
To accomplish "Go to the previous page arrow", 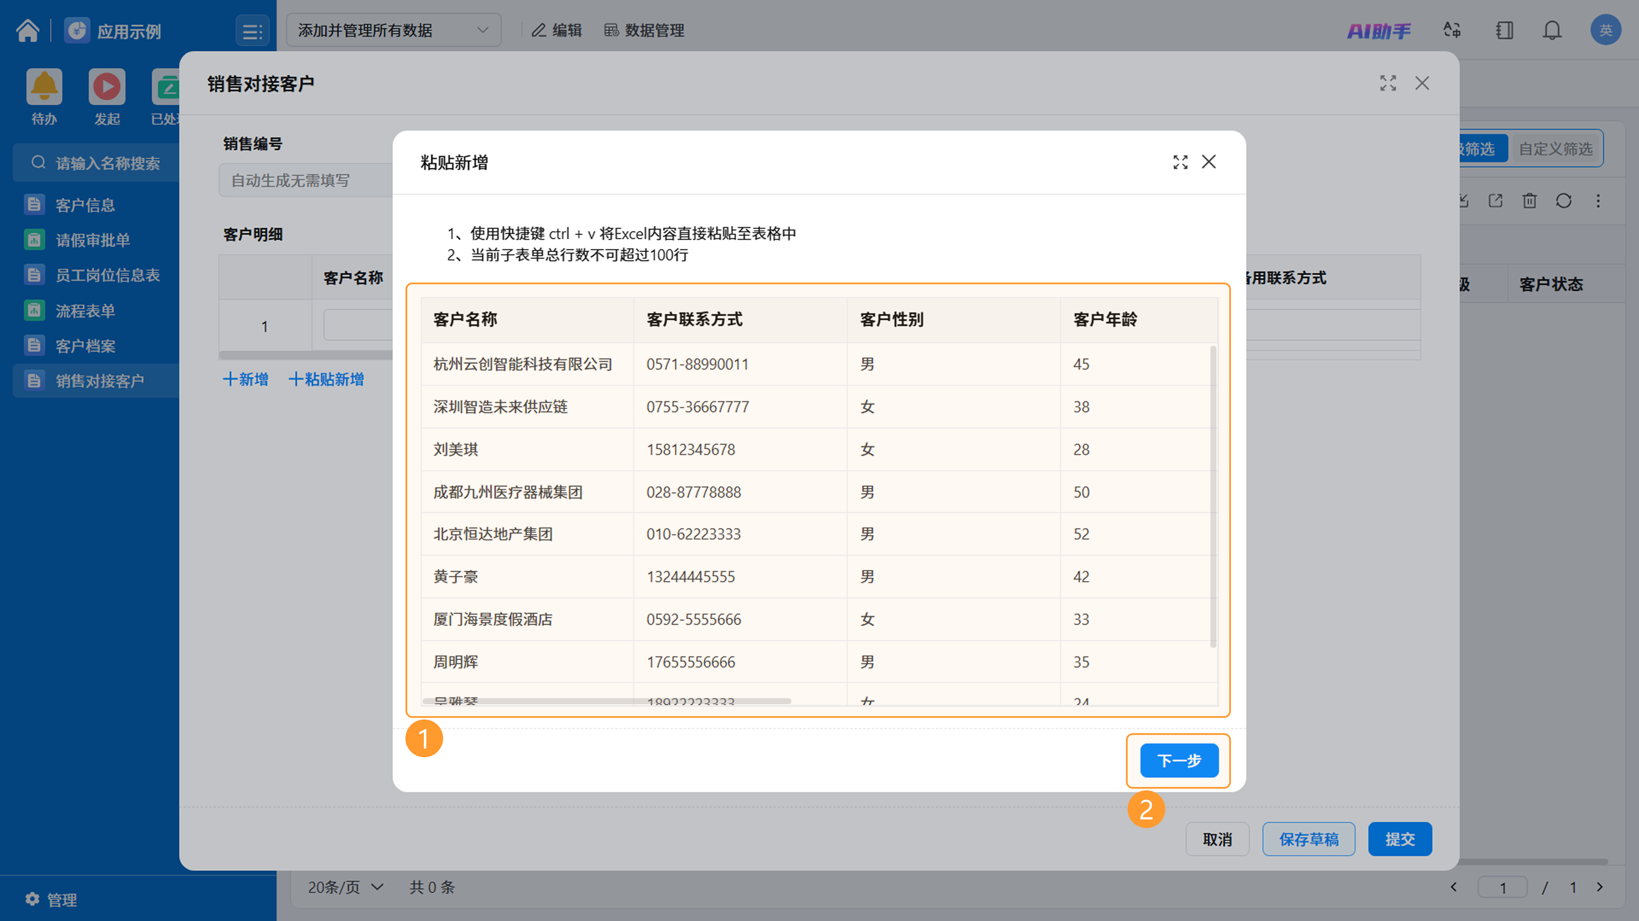I will click(x=1453, y=887).
